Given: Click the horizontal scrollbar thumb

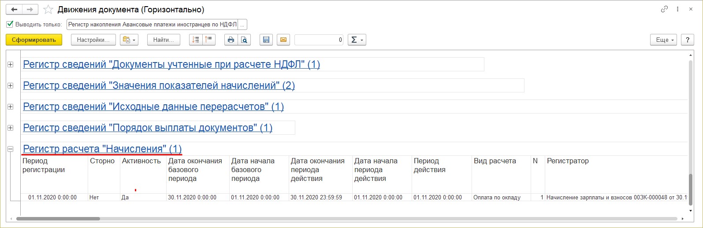Looking at the screenshot, I should [58, 218].
